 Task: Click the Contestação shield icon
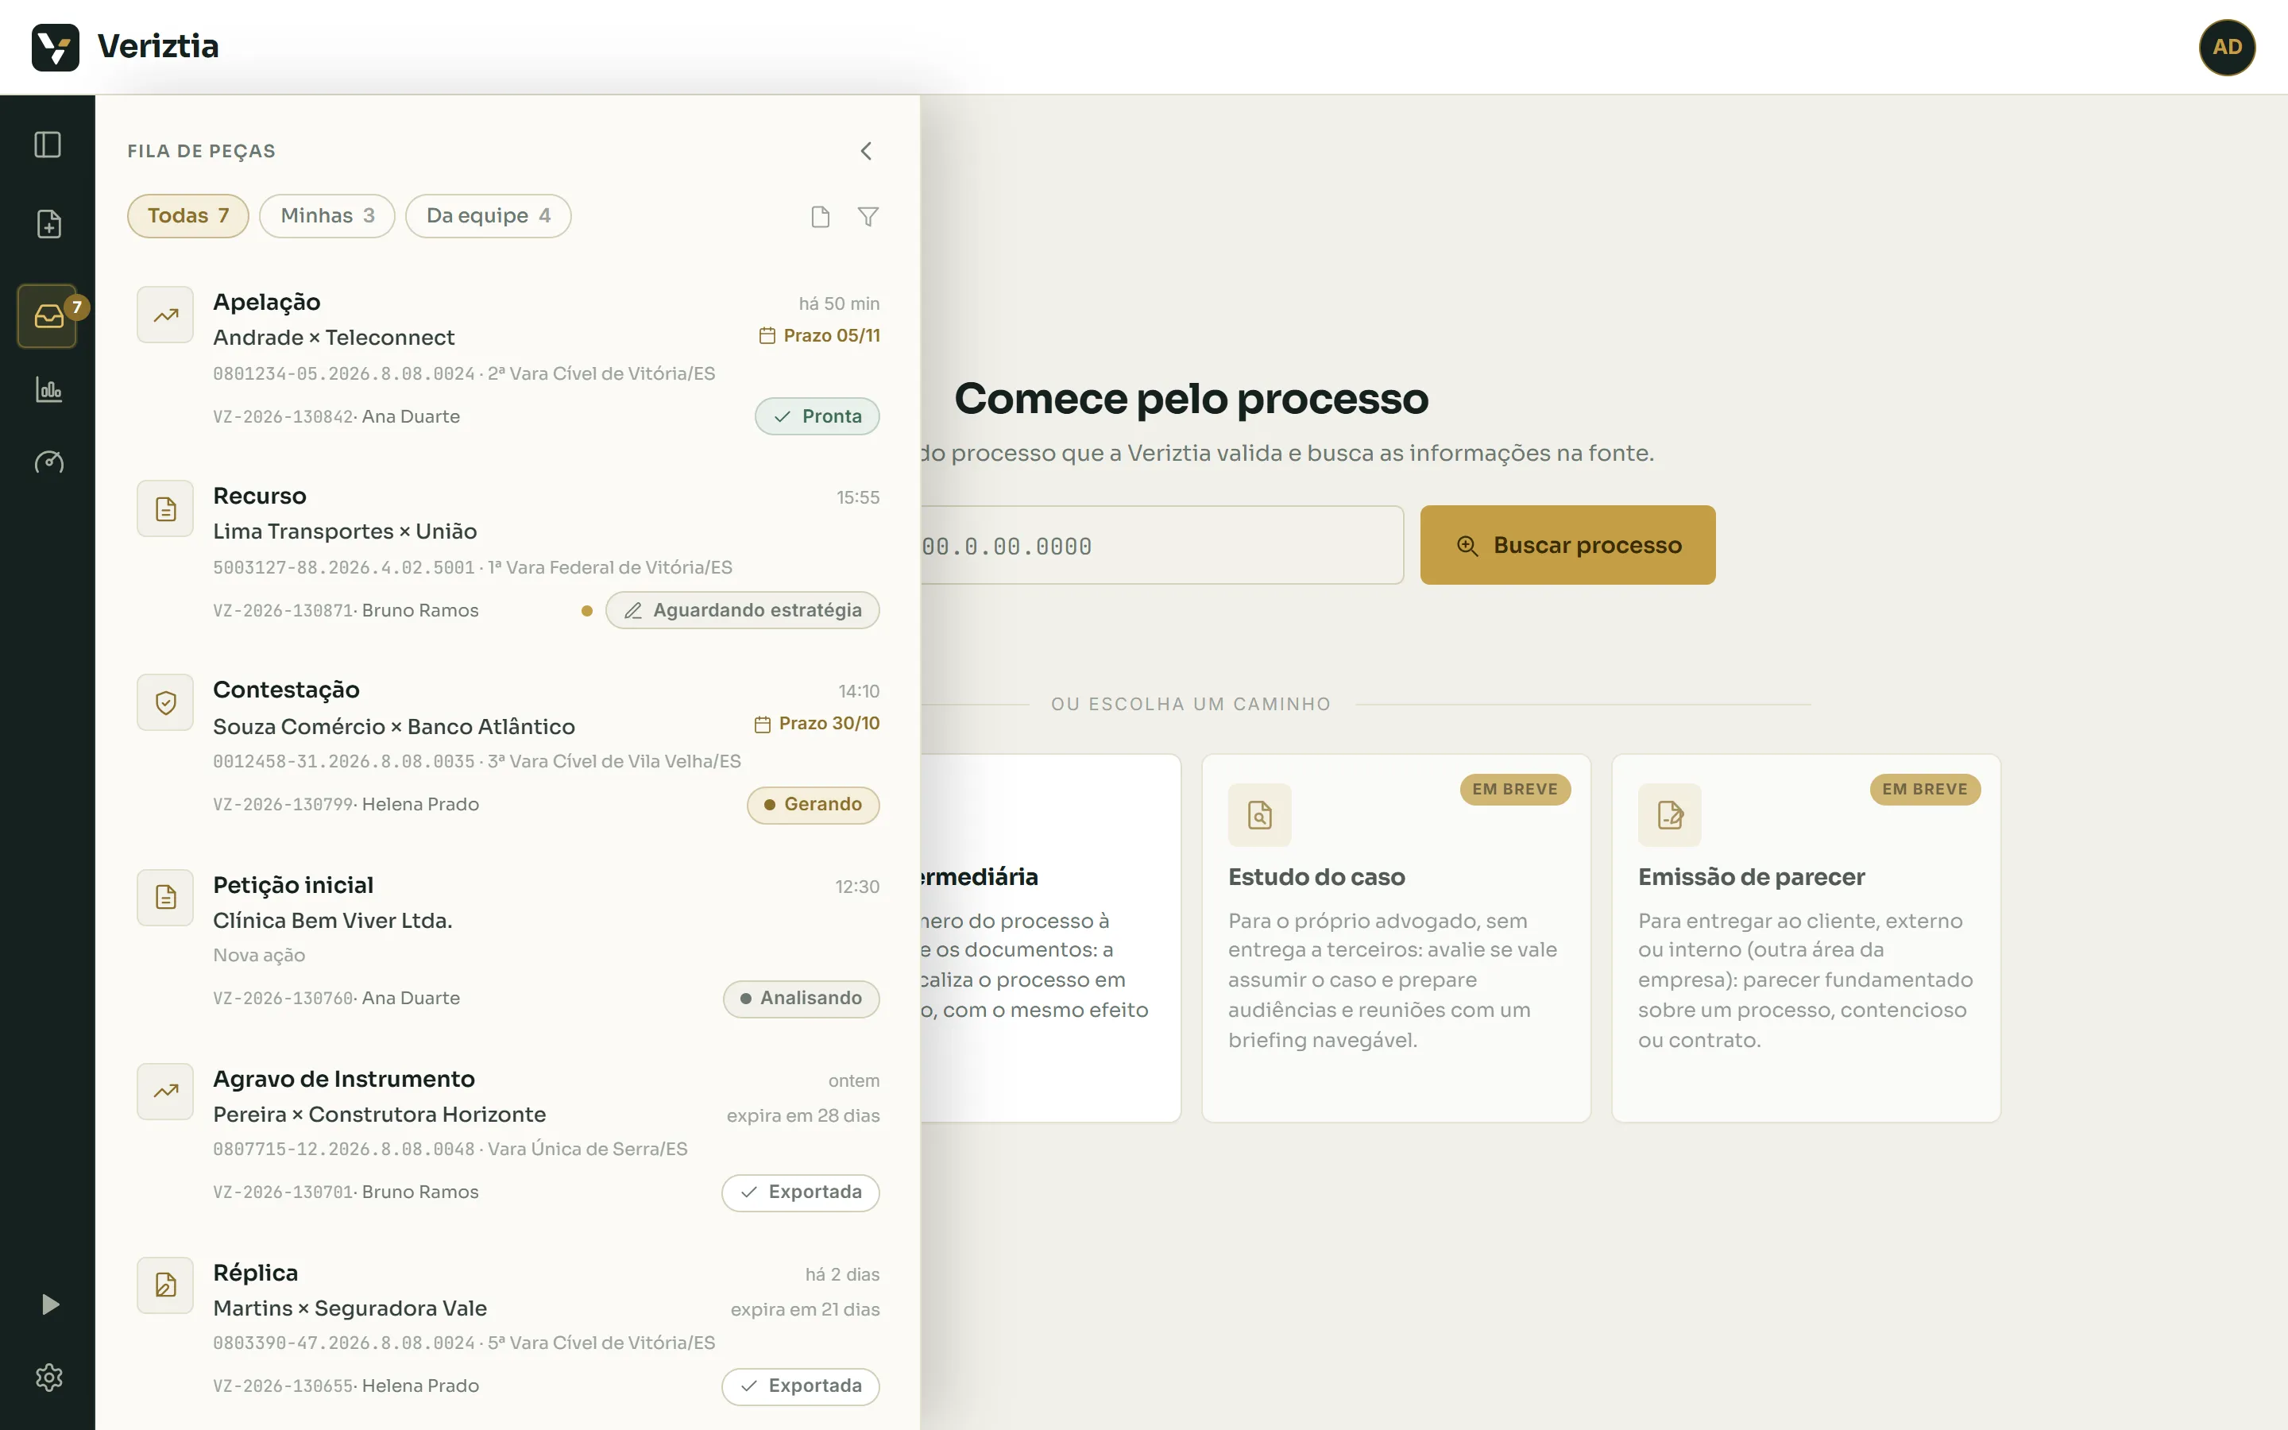tap(165, 703)
